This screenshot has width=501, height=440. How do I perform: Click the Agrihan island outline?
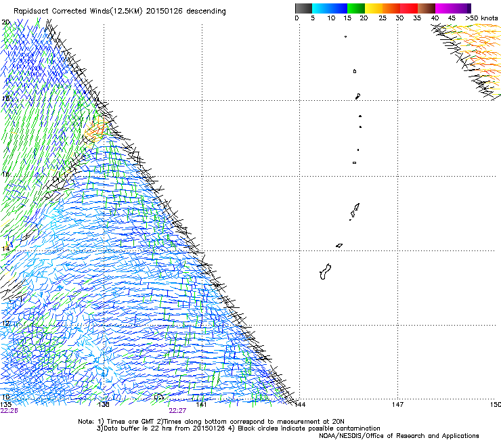pyautogui.click(x=355, y=71)
